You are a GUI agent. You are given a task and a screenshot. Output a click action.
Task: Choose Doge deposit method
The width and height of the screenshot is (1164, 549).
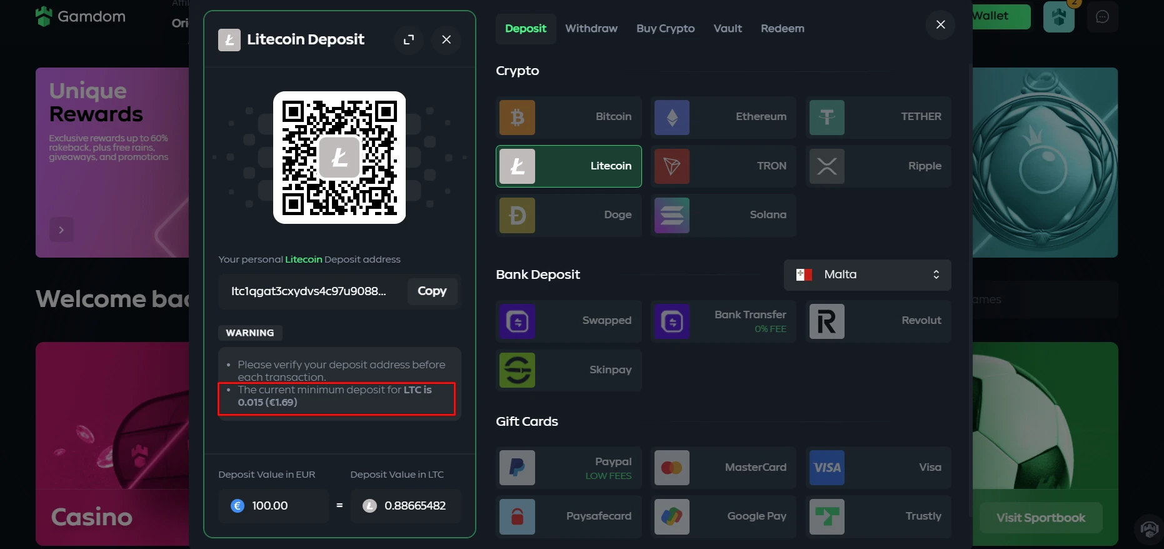(569, 215)
